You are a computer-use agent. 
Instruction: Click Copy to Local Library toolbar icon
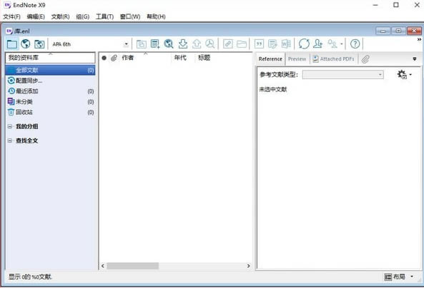[142, 43]
